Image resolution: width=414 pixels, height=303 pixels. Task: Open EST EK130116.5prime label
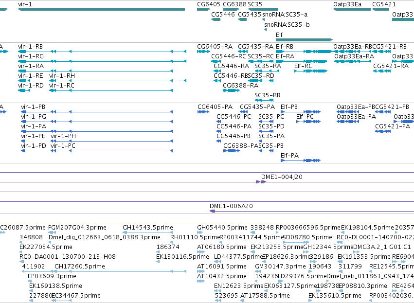[182, 257]
